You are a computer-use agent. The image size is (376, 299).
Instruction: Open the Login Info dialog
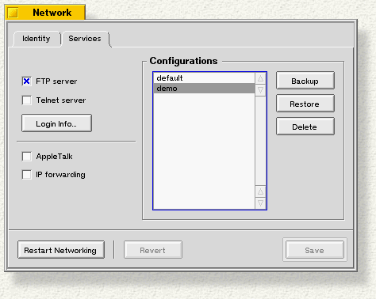click(x=56, y=123)
